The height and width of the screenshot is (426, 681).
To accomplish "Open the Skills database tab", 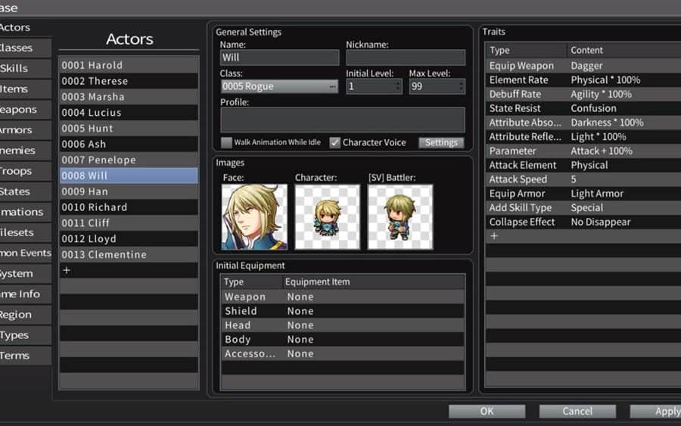I will point(15,68).
